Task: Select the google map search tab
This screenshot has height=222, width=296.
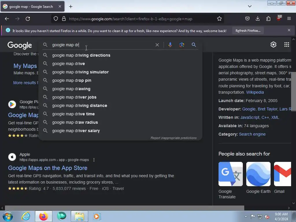Action: (x=32, y=6)
